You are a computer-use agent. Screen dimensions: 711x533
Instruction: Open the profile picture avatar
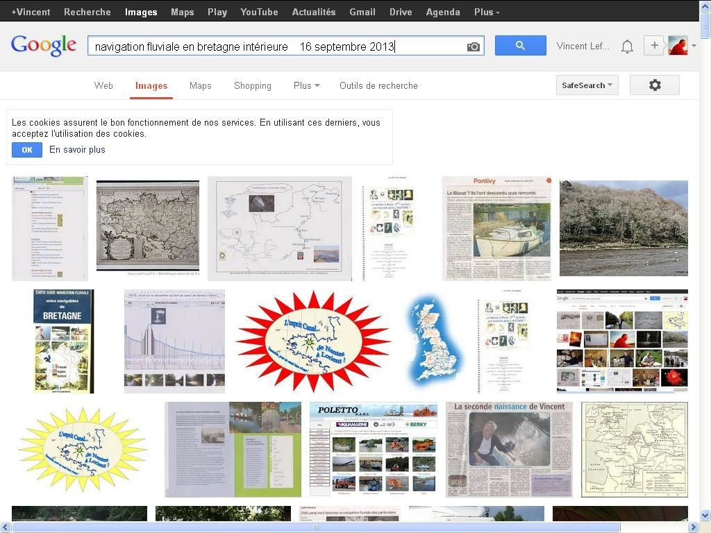click(678, 45)
